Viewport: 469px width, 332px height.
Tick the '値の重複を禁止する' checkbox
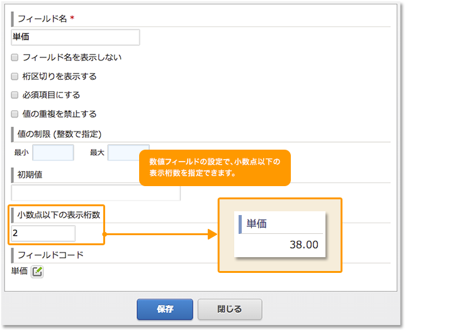tap(15, 114)
